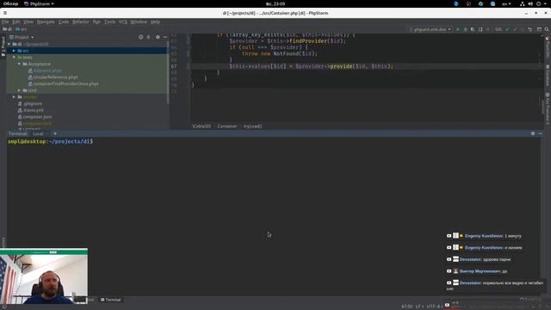
Task: Open the Navigate menu
Action: point(46,22)
